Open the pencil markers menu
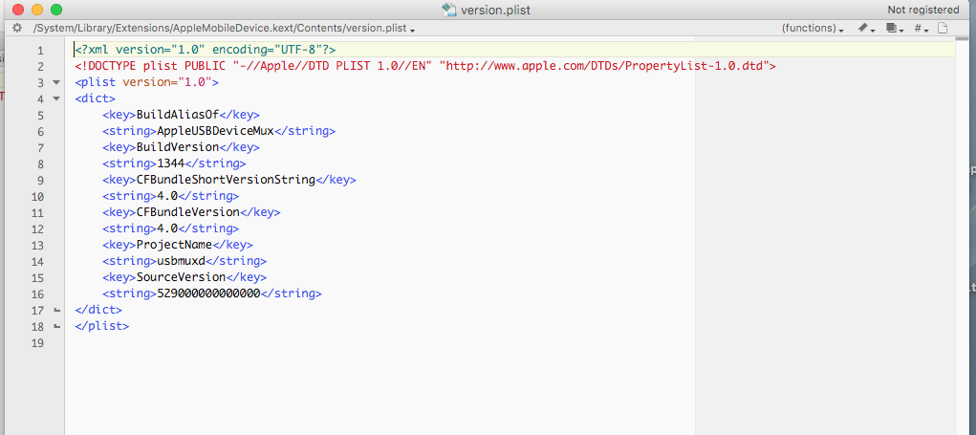The width and height of the screenshot is (976, 435). pos(866,28)
